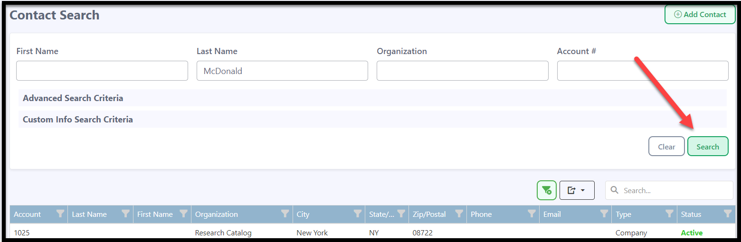Sort by Phone column header

(x=481, y=214)
